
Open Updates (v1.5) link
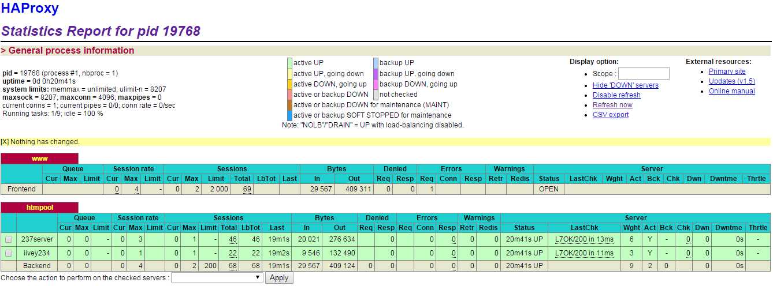732,81
